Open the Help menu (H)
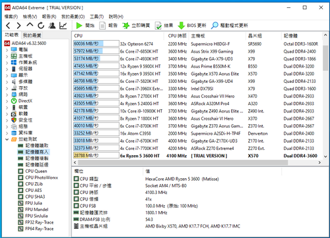 pyautogui.click(x=116, y=16)
